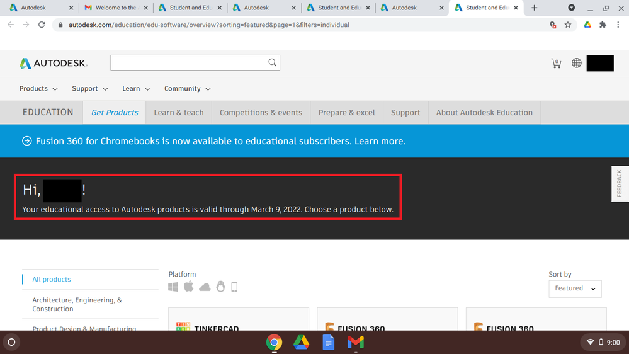Expand the Support dropdown menu

90,89
